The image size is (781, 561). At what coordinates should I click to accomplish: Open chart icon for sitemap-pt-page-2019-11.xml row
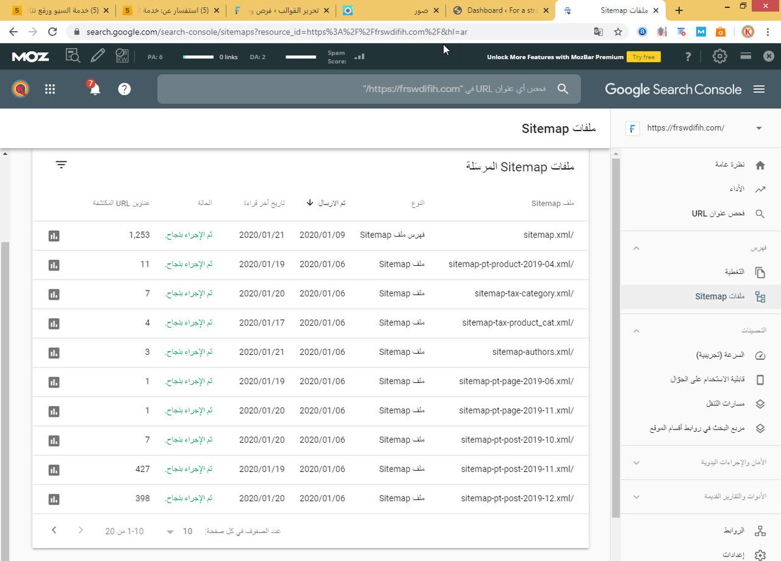pyautogui.click(x=54, y=411)
